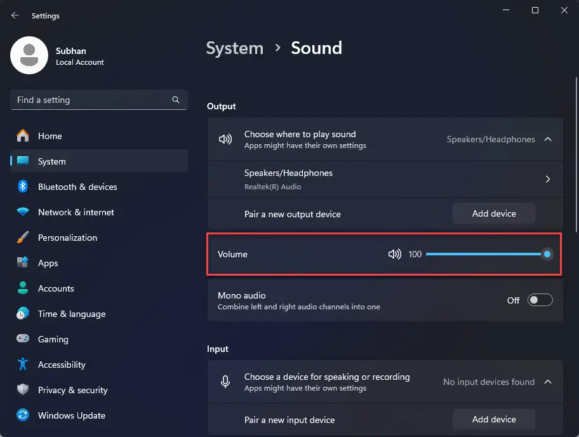Click the Windows Update sync icon
579x437 pixels.
tap(23, 415)
